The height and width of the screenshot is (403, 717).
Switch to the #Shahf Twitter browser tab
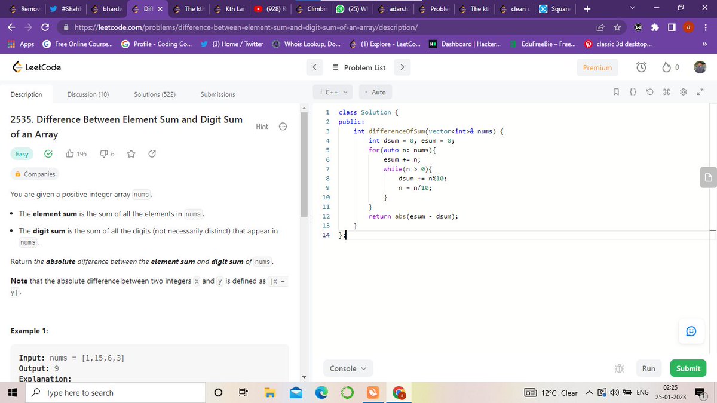point(67,9)
